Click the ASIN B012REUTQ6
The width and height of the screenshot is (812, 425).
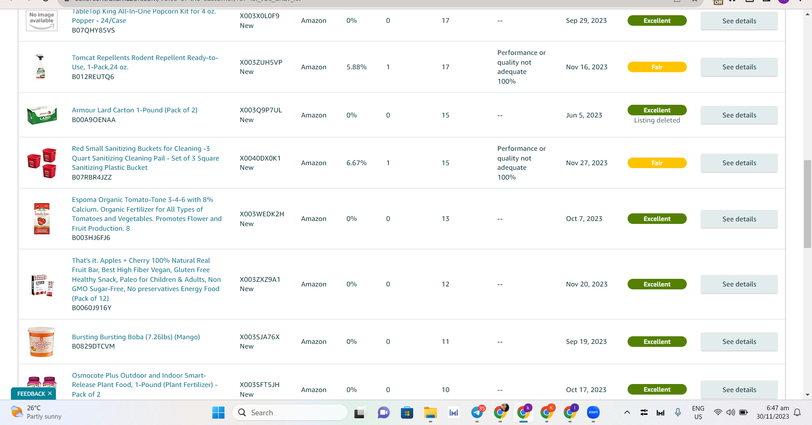(x=93, y=77)
